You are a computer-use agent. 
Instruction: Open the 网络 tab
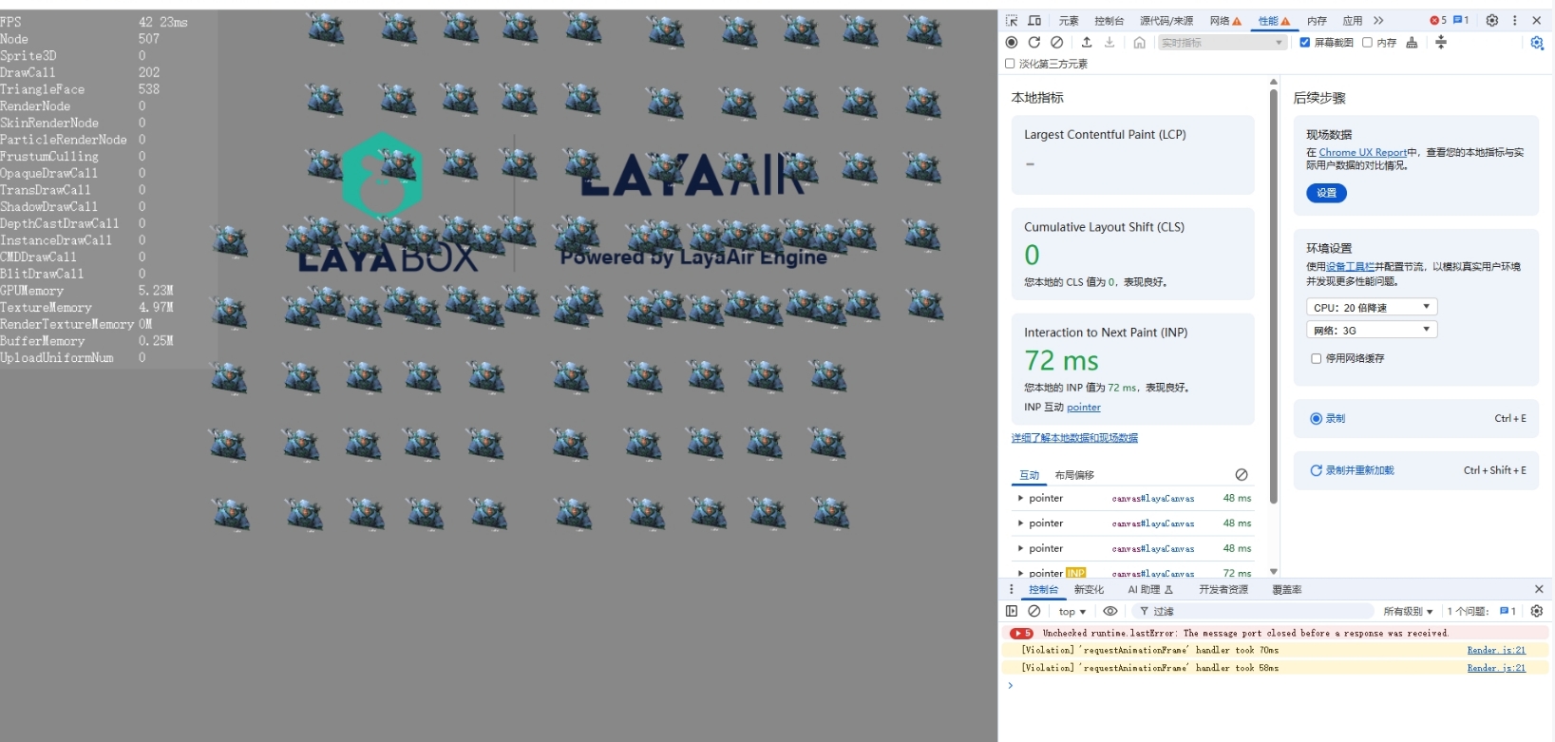pos(1225,20)
